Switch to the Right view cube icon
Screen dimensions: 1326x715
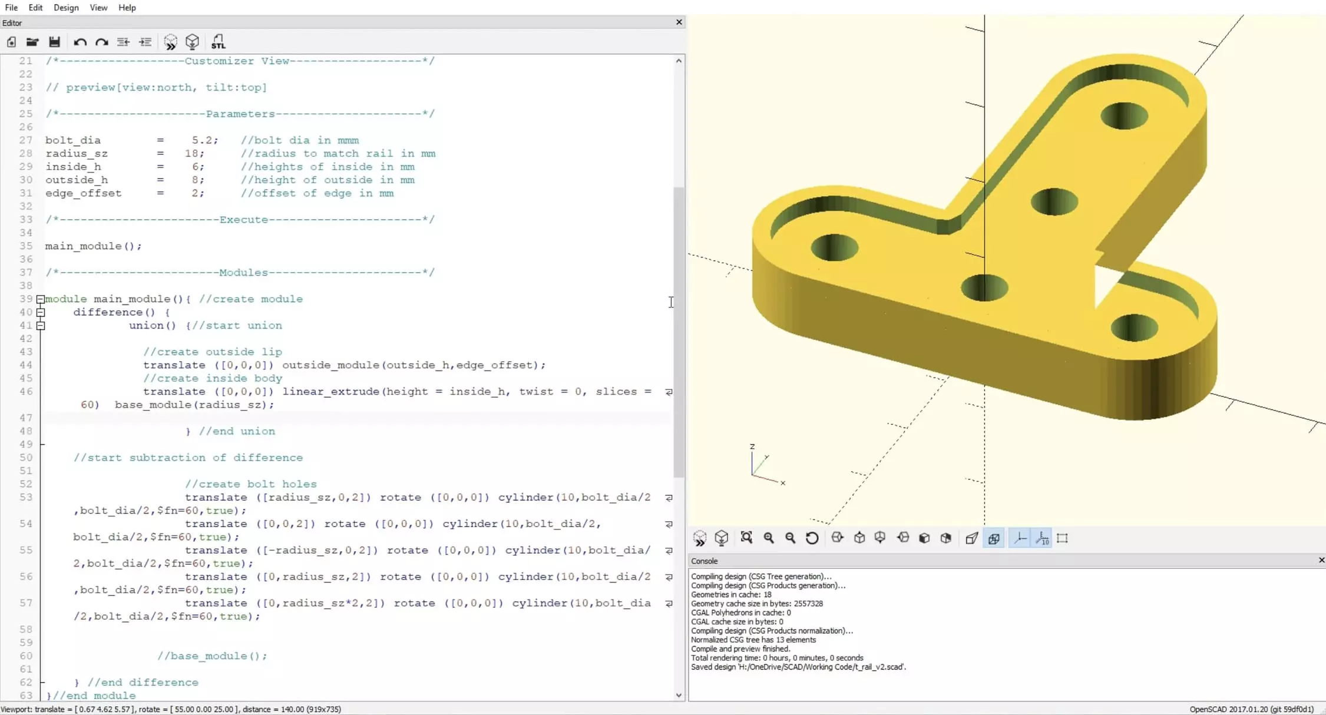[837, 538]
